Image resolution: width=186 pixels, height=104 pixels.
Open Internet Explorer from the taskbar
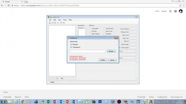[x=17, y=102]
